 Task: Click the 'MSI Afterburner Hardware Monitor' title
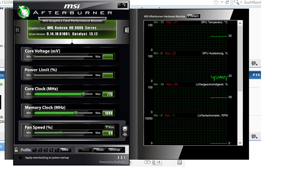[x=165, y=16]
